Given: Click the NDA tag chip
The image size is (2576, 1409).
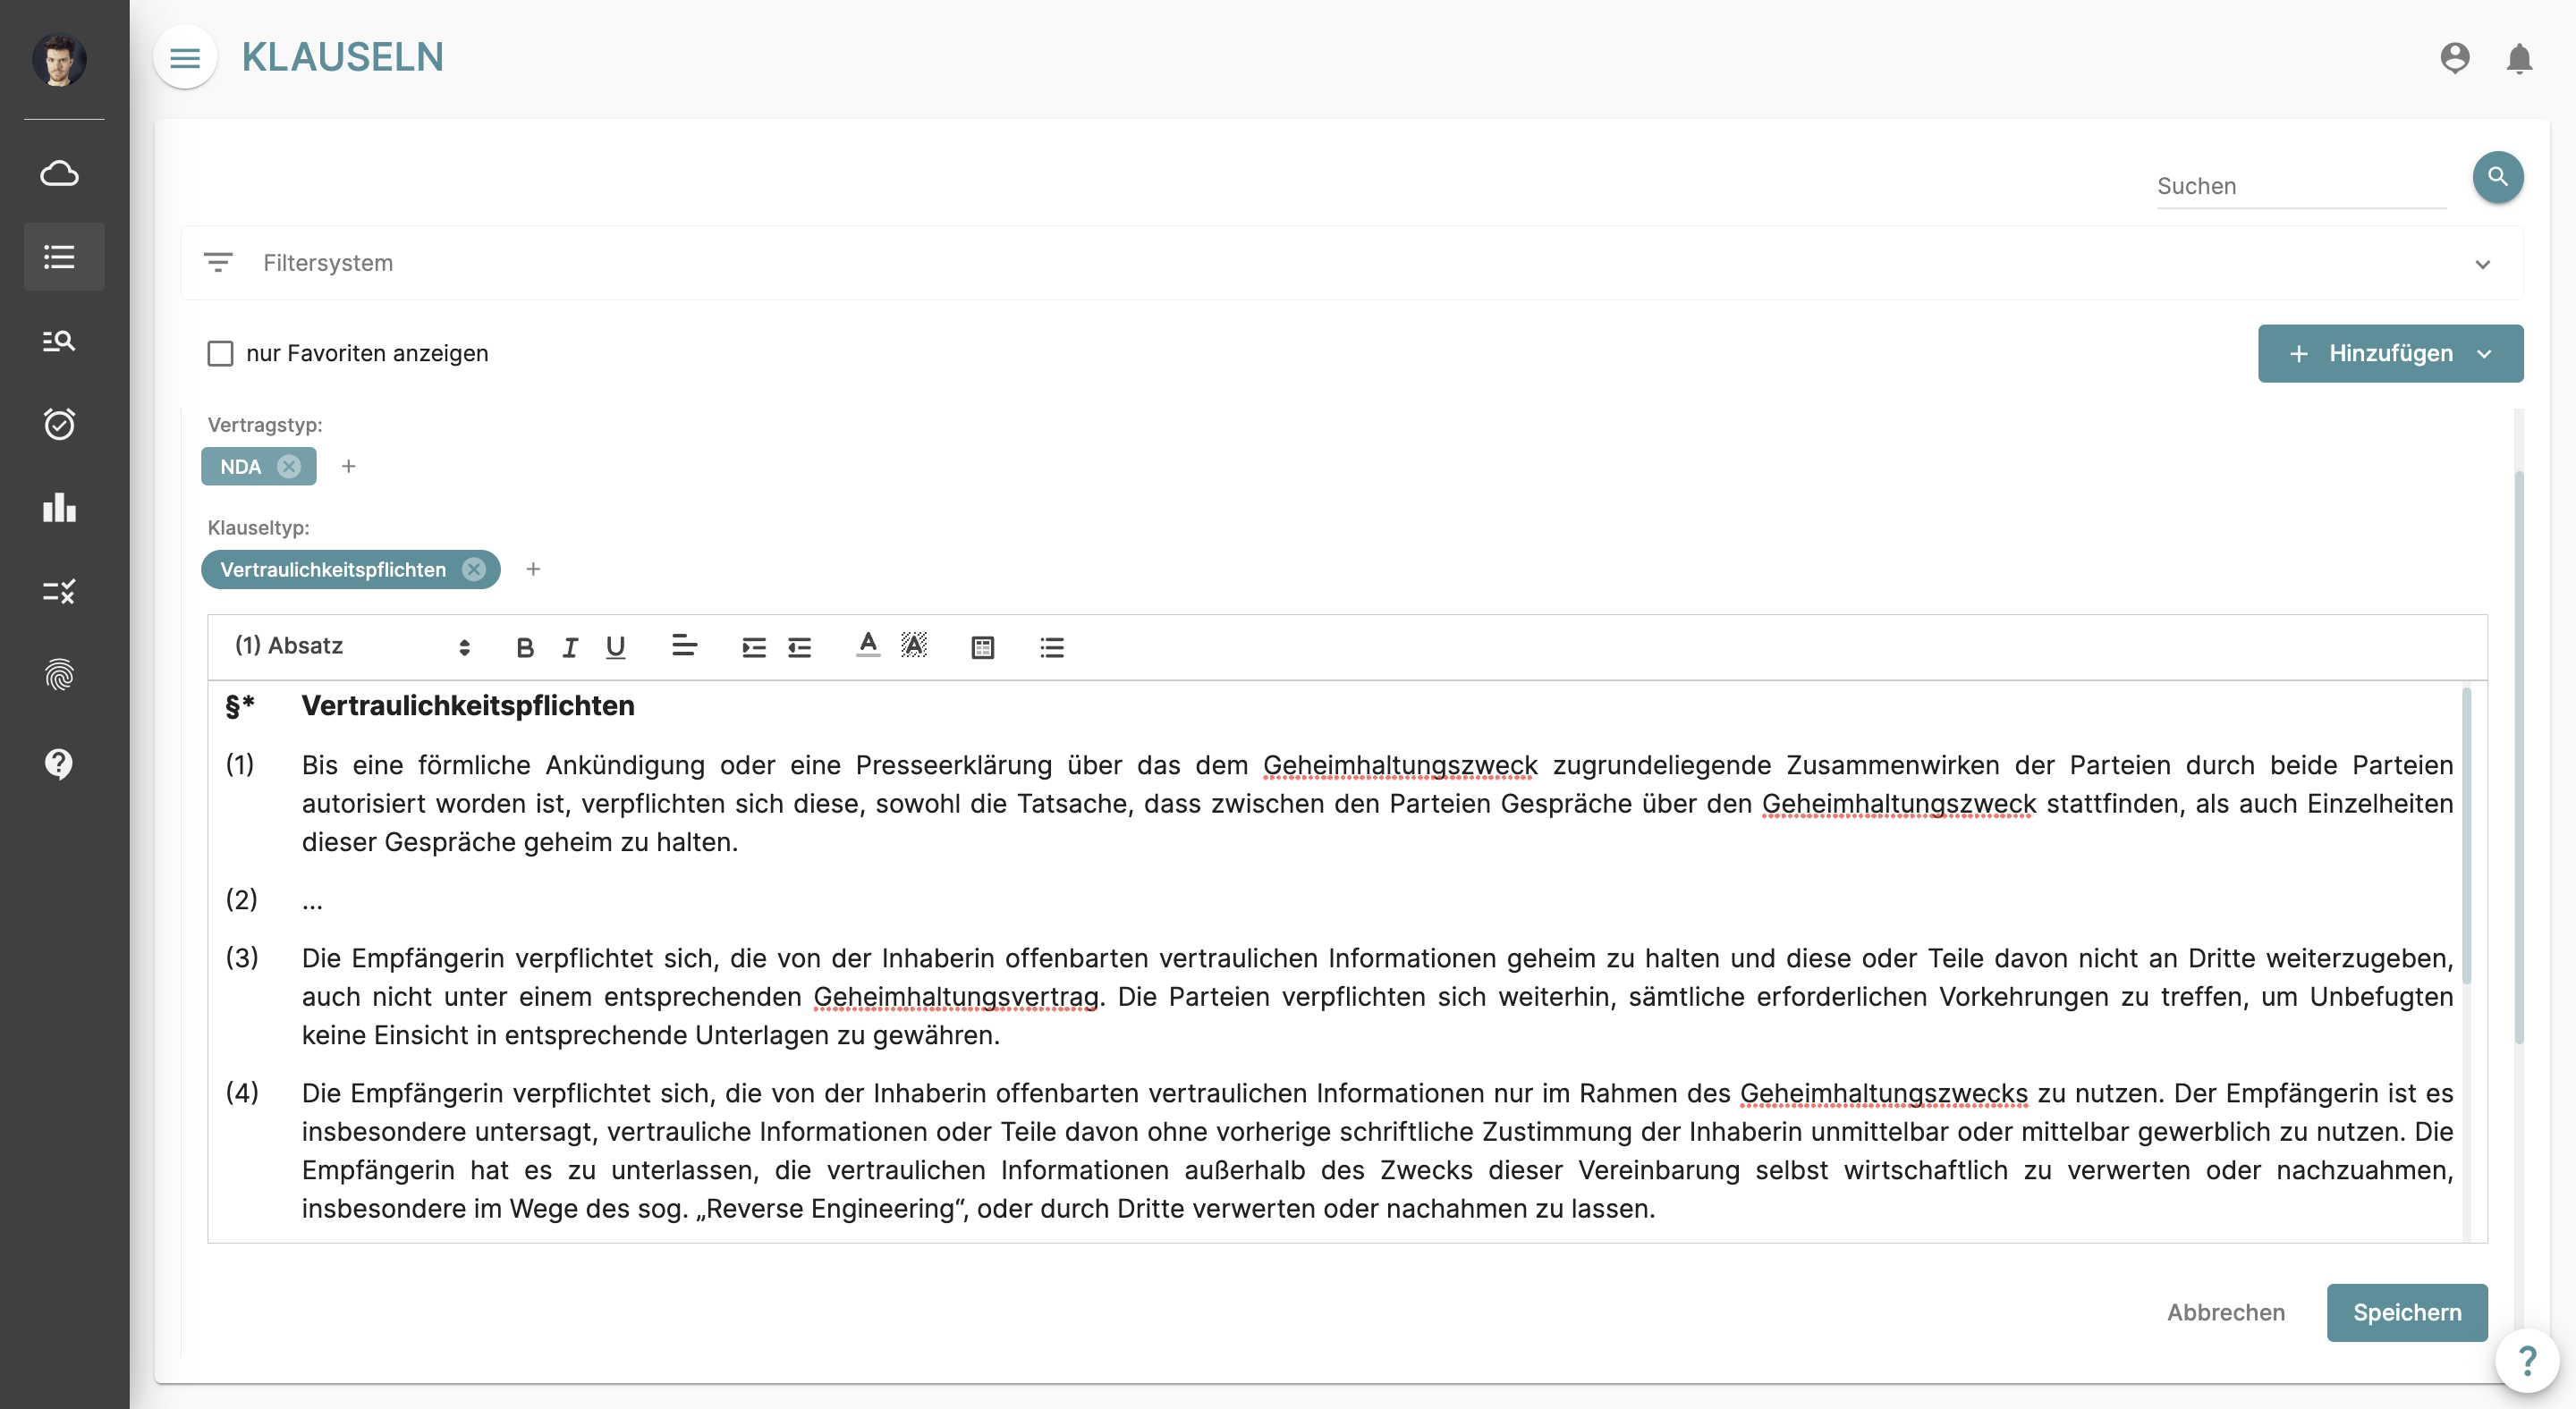Looking at the screenshot, I should 258,467.
